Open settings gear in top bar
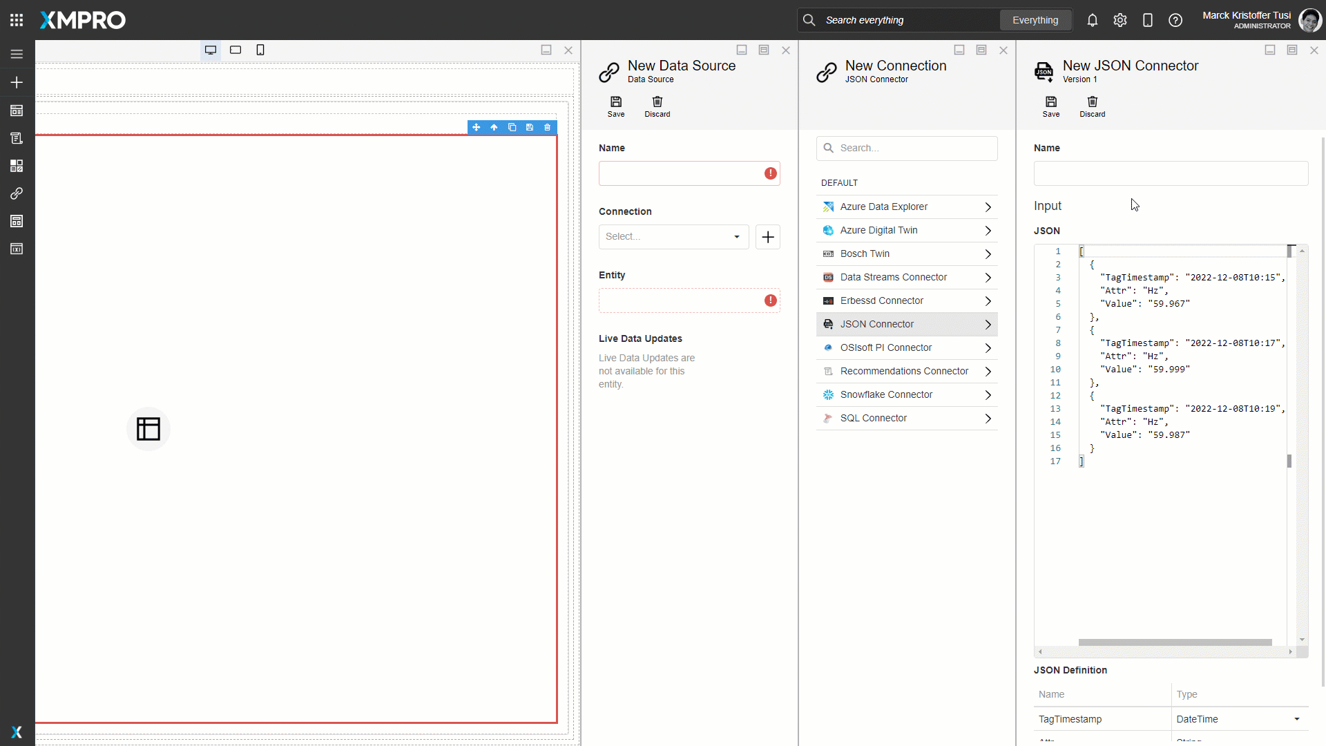Viewport: 1326px width, 746px height. click(x=1120, y=20)
